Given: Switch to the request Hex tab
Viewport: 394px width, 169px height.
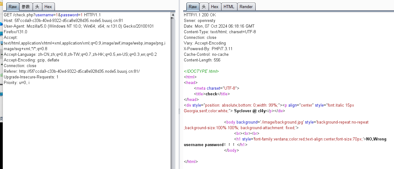Looking at the screenshot, I should coord(48,7).
